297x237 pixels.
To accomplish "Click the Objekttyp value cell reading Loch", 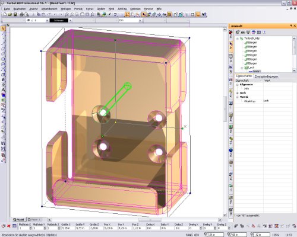I will coord(278,101).
